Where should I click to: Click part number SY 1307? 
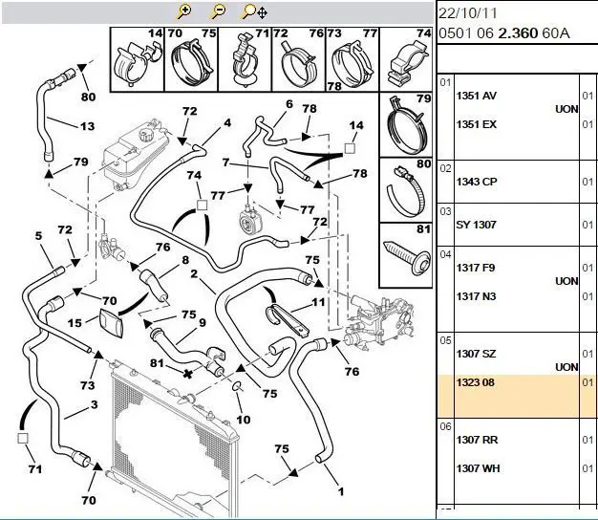475,225
